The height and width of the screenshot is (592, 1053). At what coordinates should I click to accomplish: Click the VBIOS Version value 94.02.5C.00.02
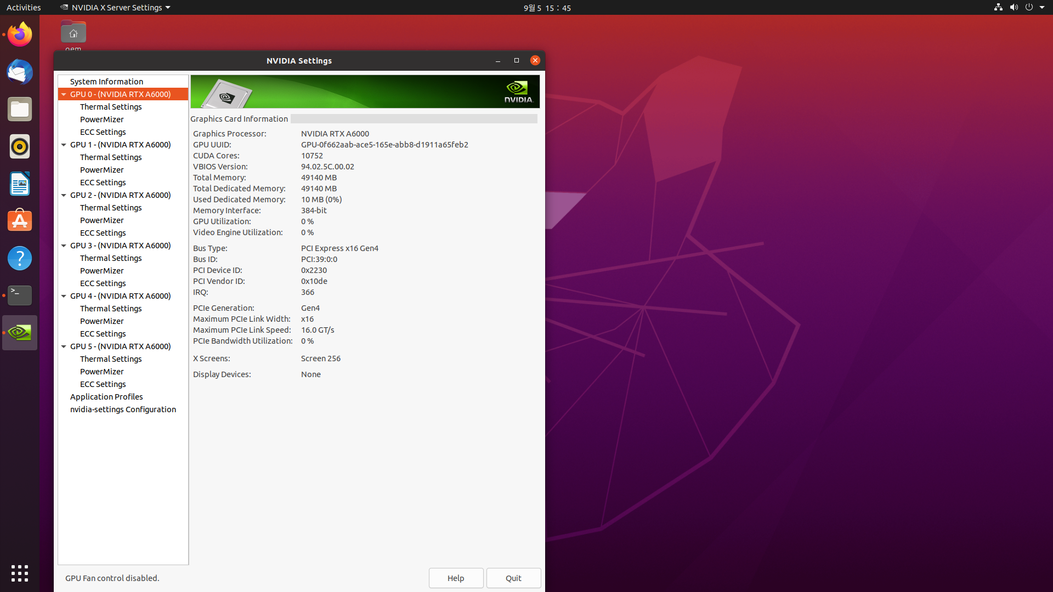click(327, 167)
